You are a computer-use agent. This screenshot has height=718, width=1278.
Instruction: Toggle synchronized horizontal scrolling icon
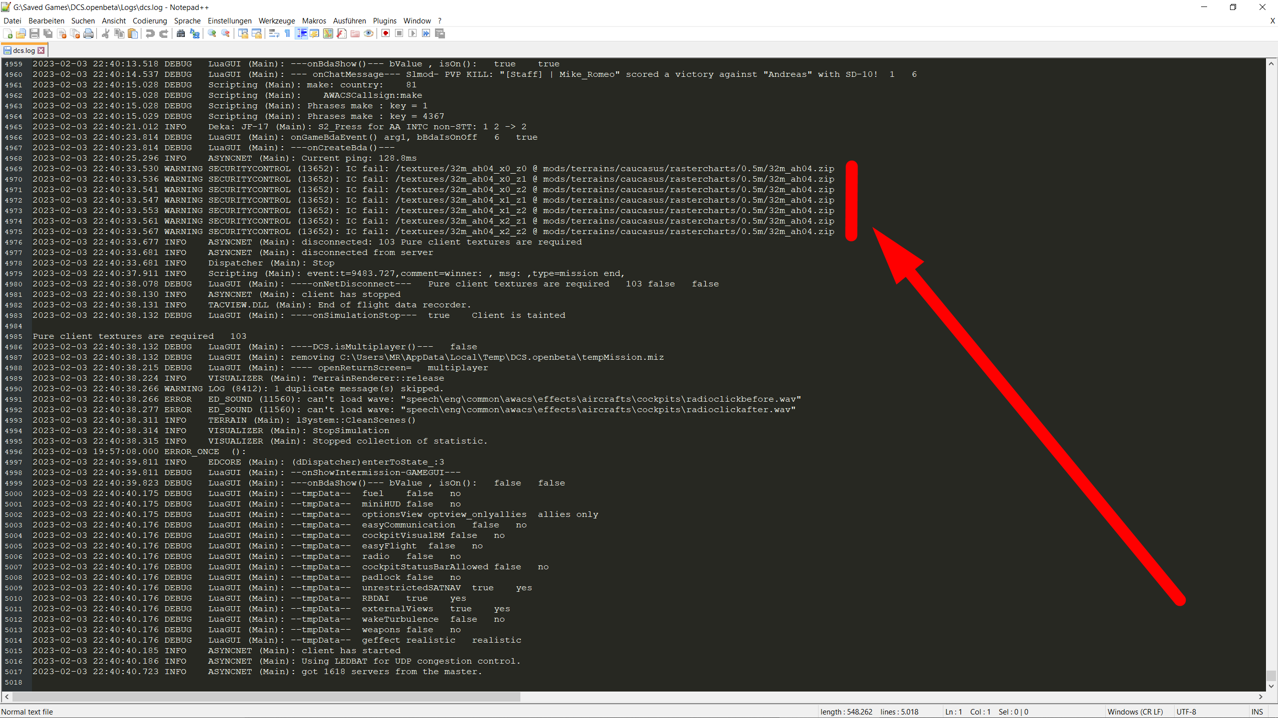click(x=257, y=33)
